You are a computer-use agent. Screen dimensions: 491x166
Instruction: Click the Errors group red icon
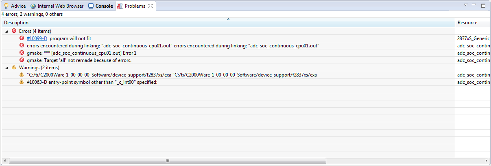pyautogui.click(x=14, y=31)
